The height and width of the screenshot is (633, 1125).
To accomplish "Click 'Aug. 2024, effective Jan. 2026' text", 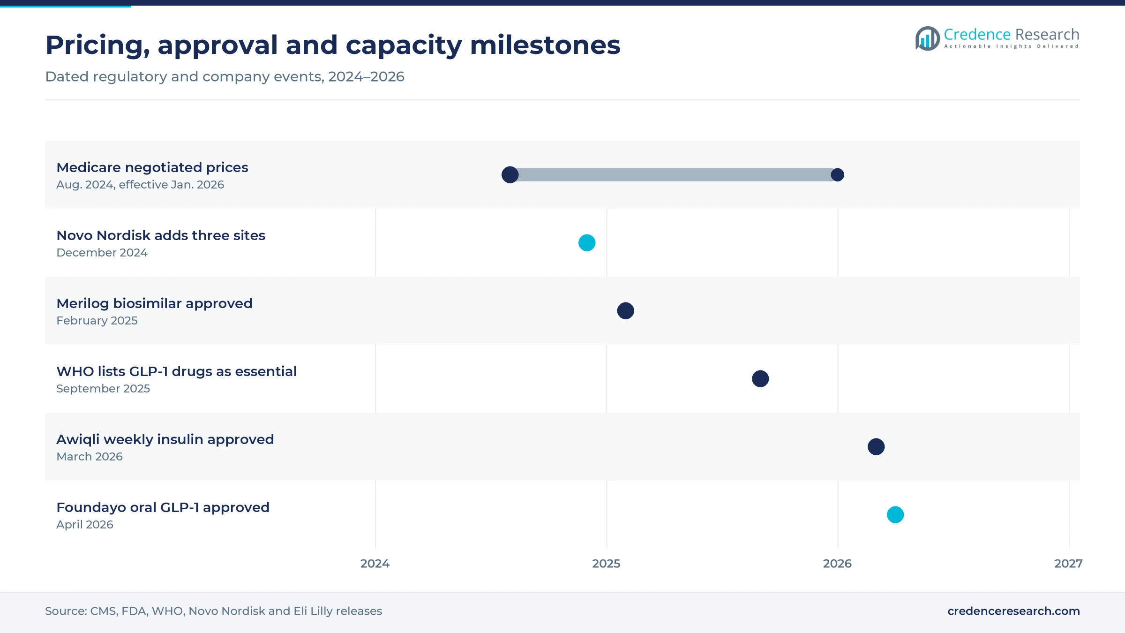I will pos(140,185).
